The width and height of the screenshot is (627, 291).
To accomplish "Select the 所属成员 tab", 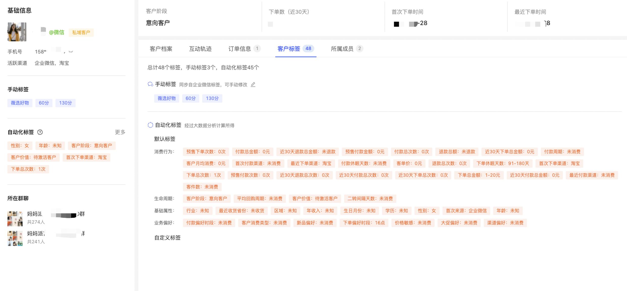I will [x=342, y=49].
